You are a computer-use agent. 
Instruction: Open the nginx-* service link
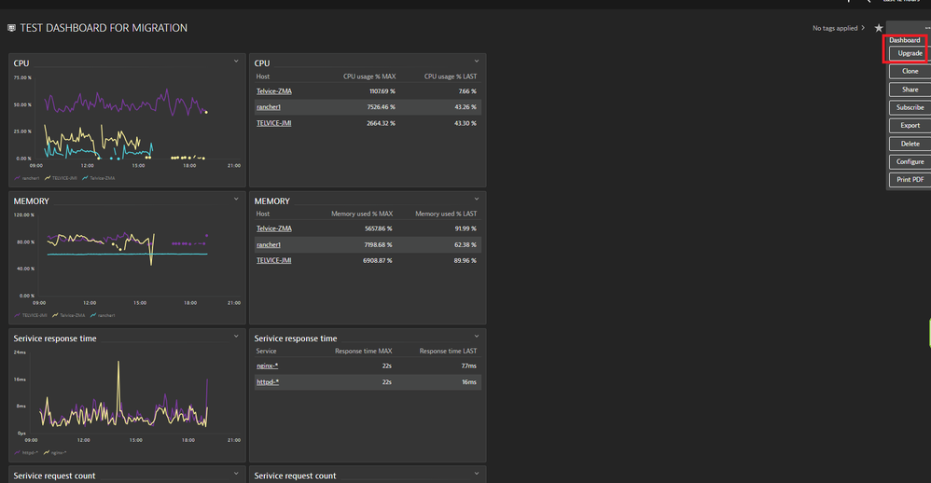[267, 366]
